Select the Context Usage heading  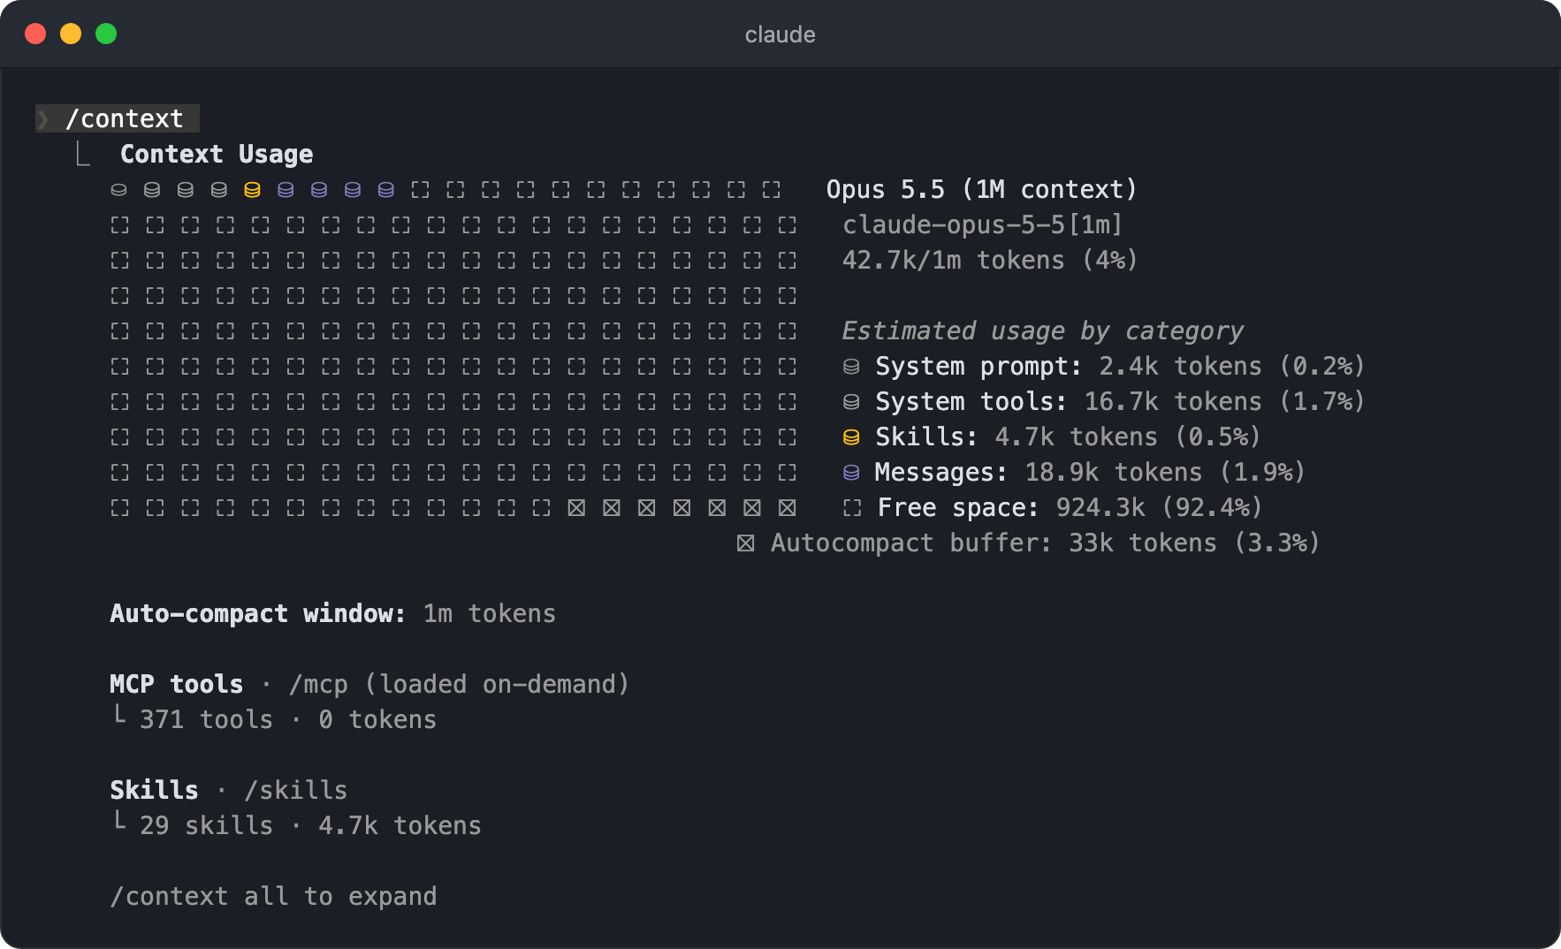(x=217, y=154)
